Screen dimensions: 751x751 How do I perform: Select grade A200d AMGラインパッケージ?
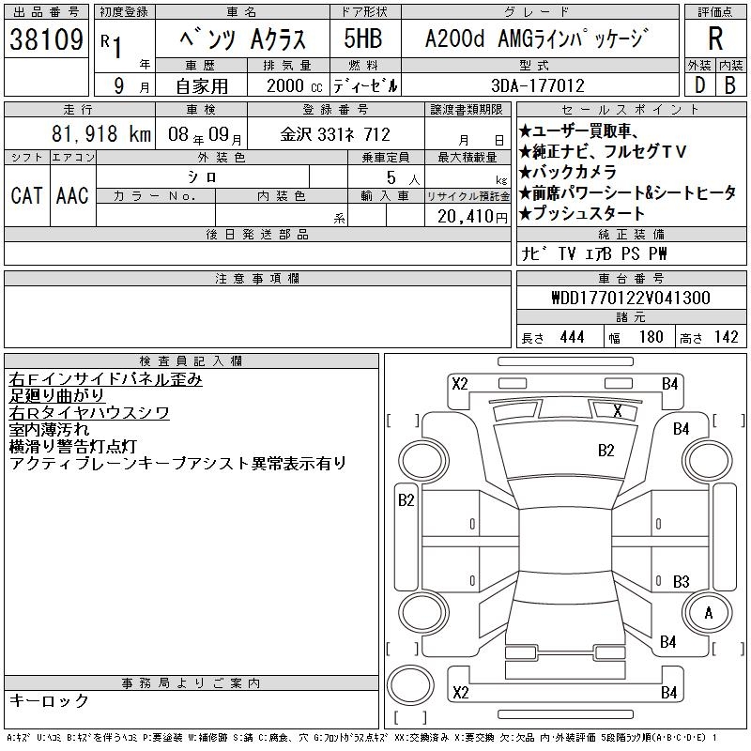537,38
